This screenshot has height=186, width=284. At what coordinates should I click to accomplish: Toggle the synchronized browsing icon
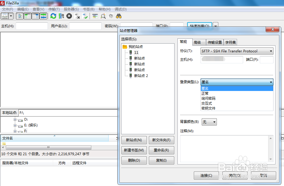click(x=111, y=16)
